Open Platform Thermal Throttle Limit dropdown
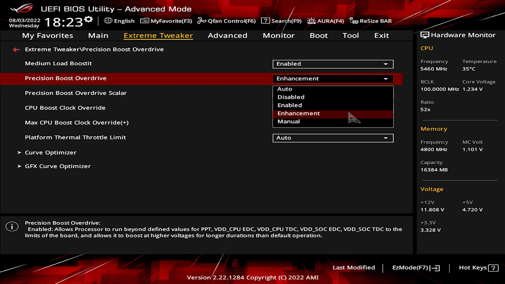This screenshot has height=284, width=505. click(333, 138)
